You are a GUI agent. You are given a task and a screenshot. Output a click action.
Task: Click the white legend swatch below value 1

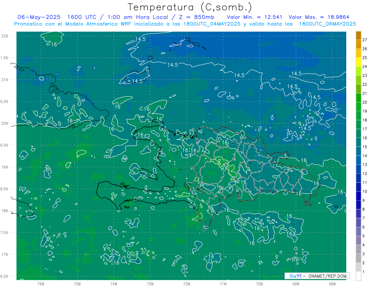tap(358, 276)
